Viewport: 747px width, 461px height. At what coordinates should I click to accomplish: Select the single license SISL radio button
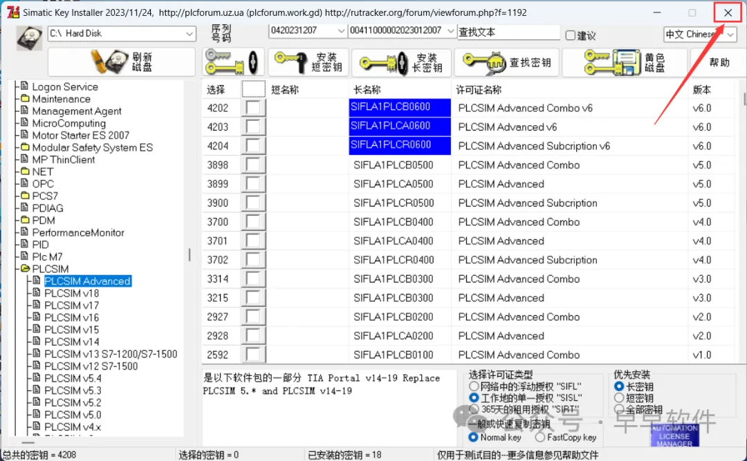(x=474, y=397)
